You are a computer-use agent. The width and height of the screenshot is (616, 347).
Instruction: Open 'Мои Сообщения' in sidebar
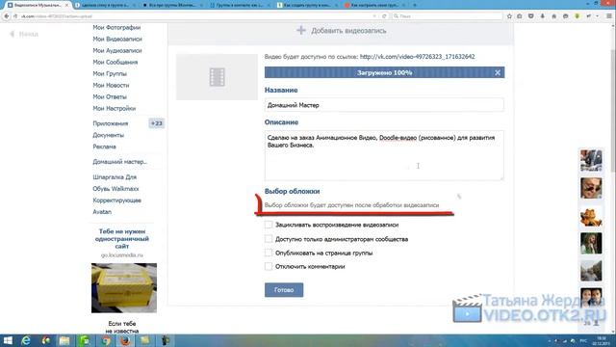pos(115,62)
